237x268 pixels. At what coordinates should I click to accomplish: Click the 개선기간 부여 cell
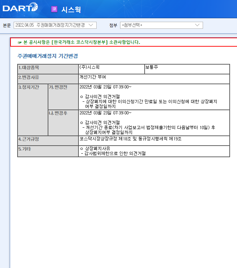tap(154, 79)
